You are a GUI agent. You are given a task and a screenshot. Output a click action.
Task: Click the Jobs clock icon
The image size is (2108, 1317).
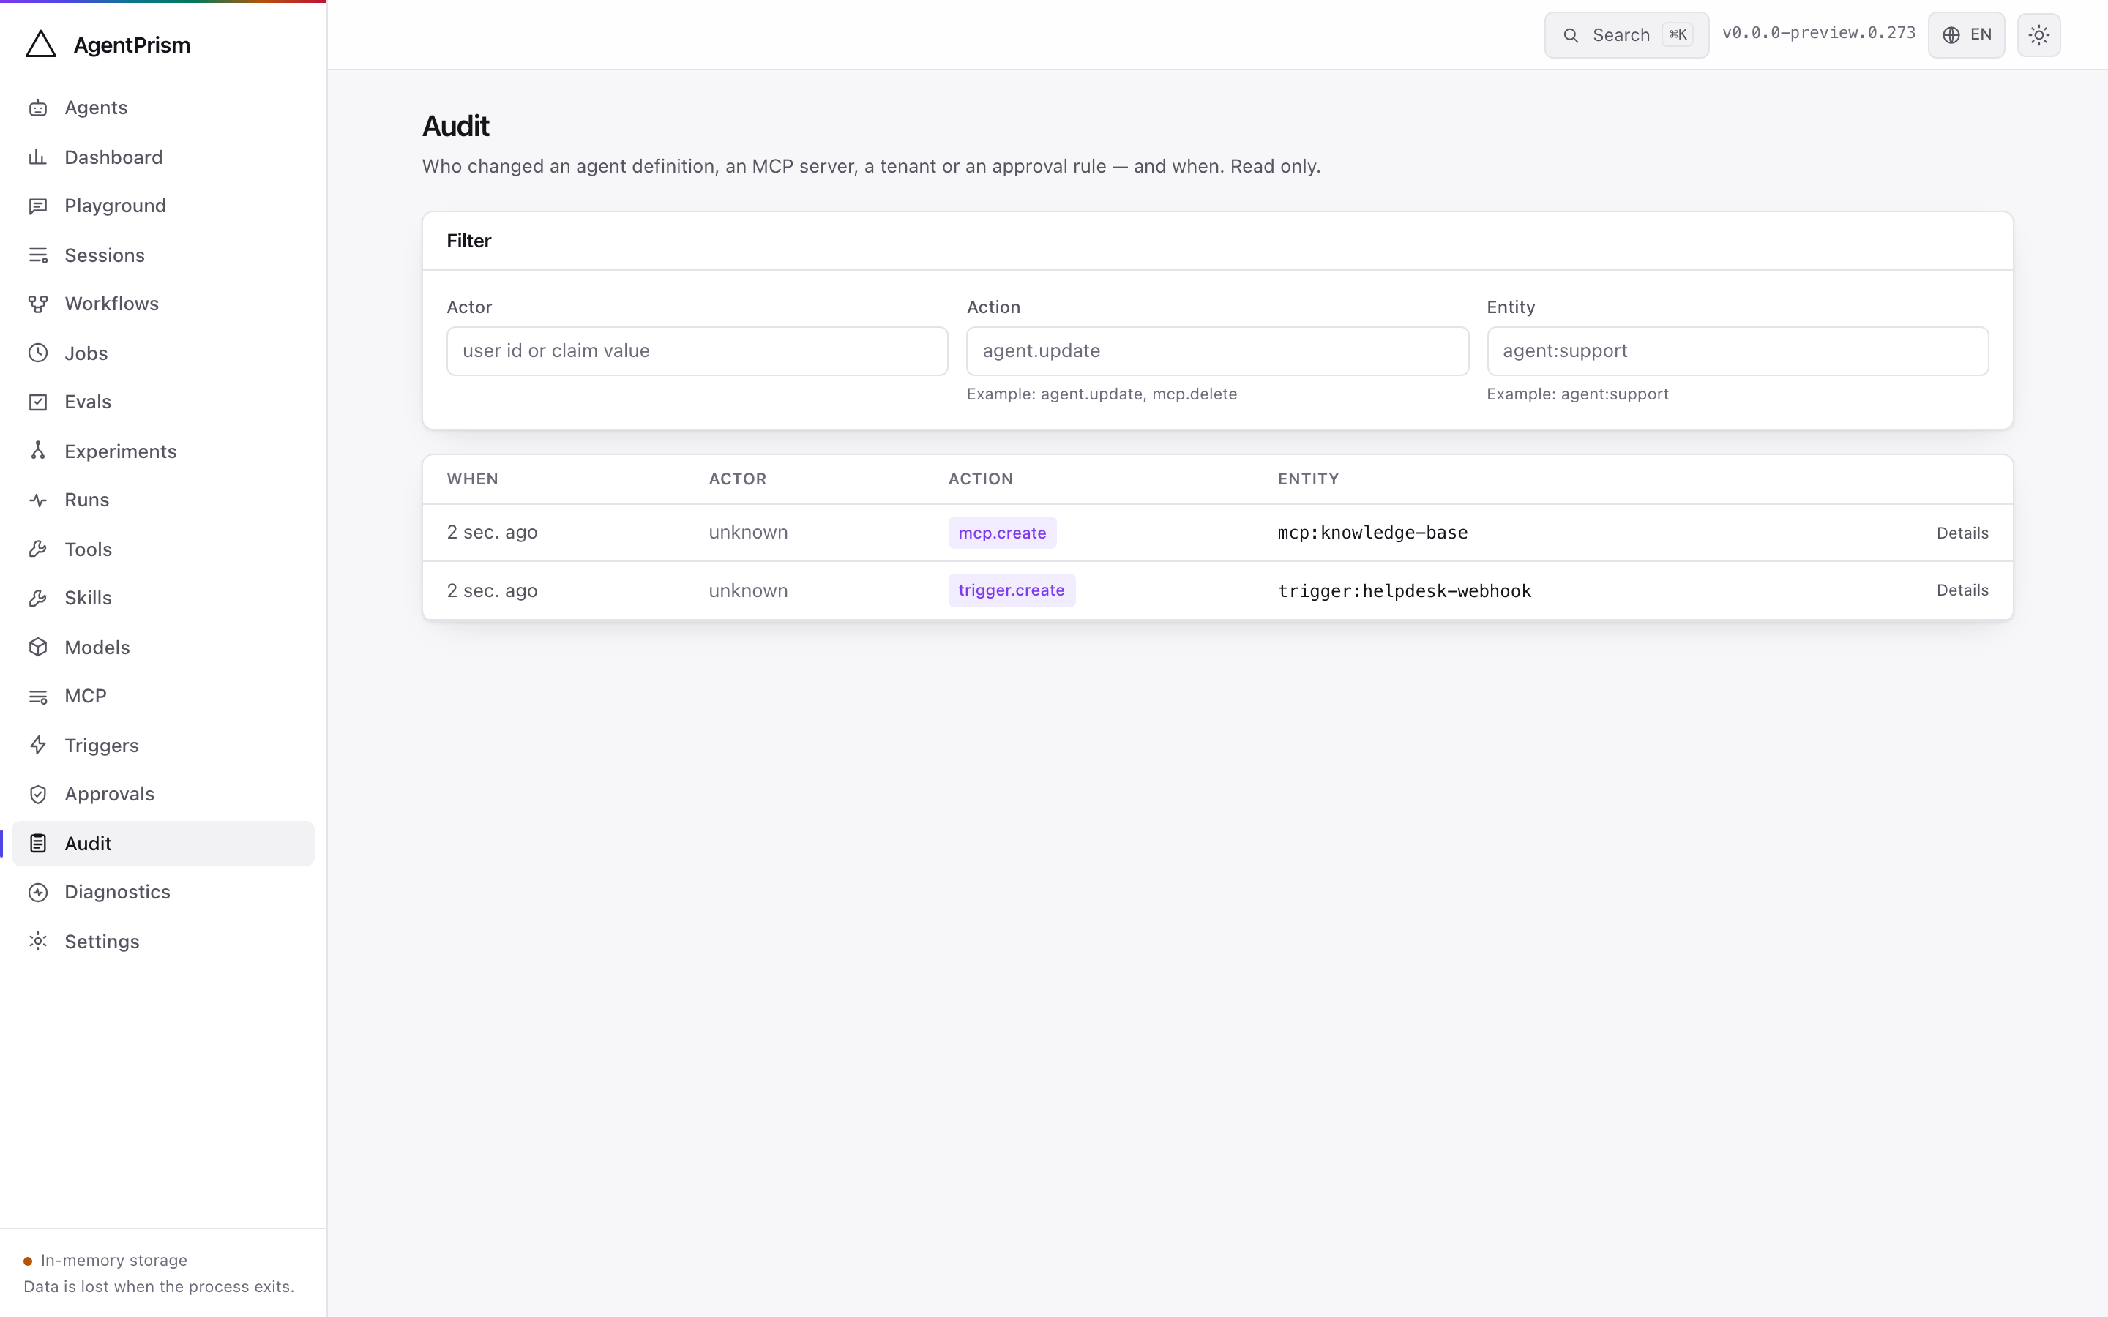click(x=38, y=353)
